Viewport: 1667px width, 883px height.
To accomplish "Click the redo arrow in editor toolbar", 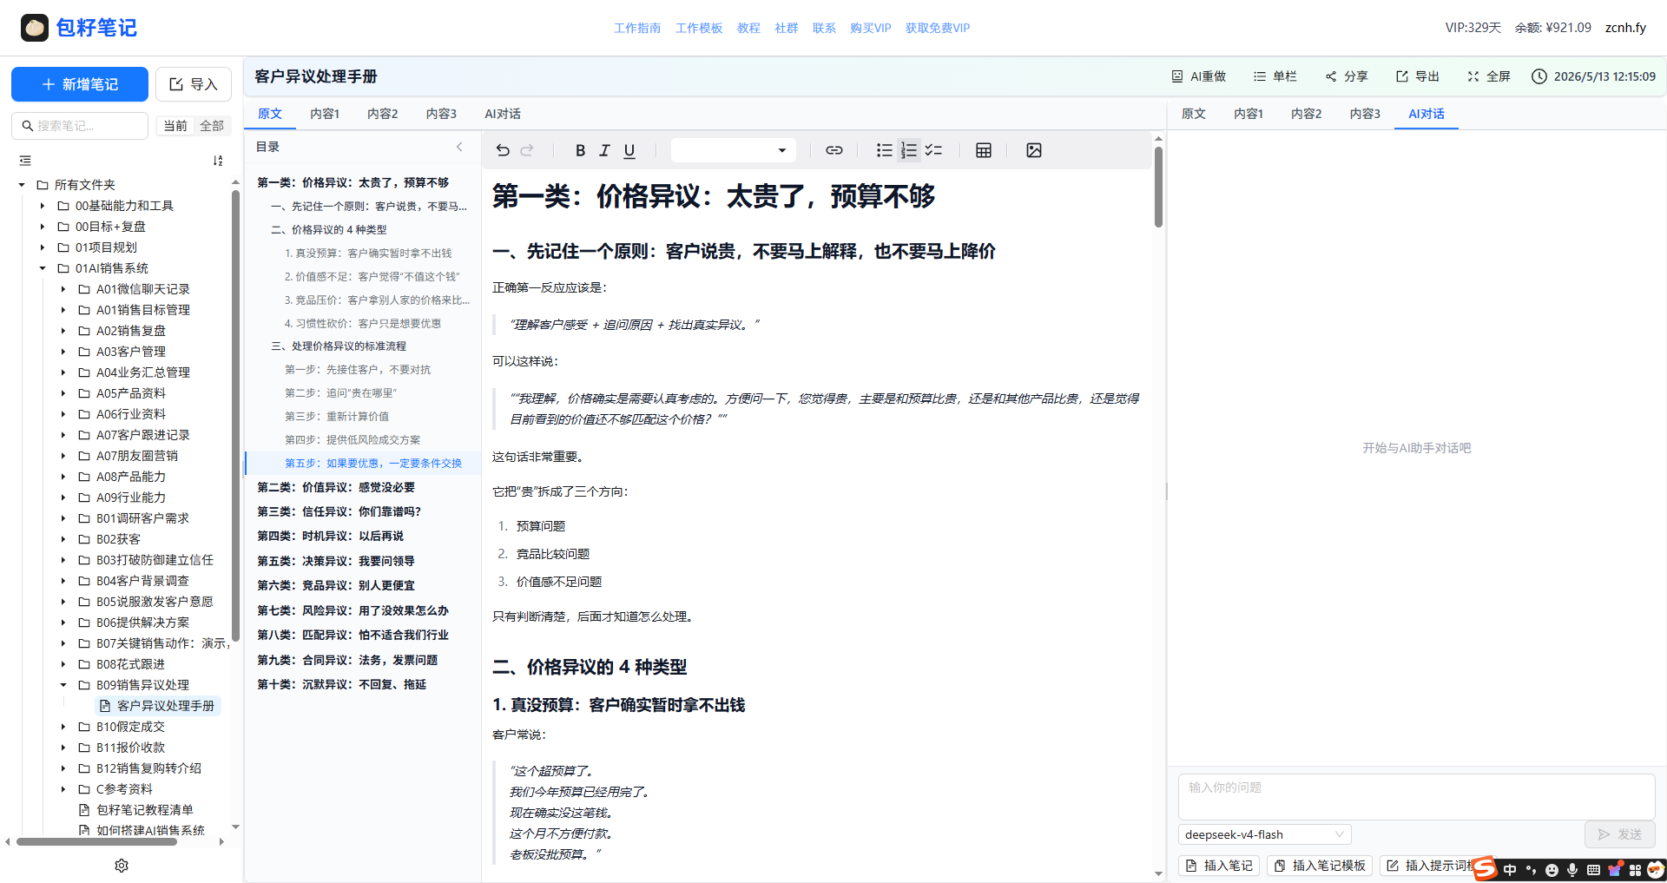I will [x=527, y=150].
